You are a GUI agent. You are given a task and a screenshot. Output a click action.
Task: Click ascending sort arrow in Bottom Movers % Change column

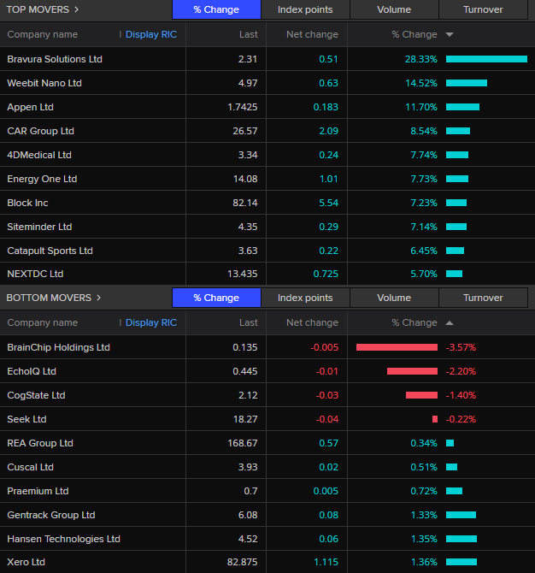(x=450, y=323)
